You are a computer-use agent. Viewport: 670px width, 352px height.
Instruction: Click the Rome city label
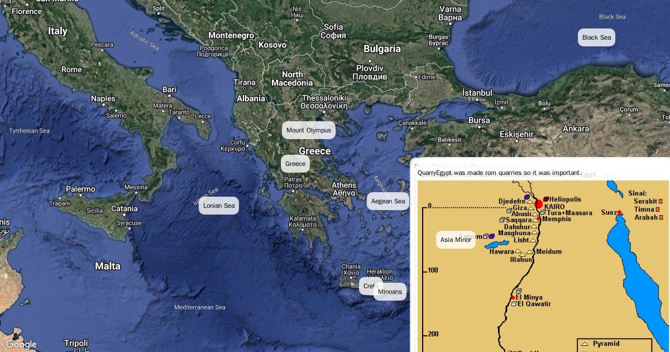(x=71, y=69)
